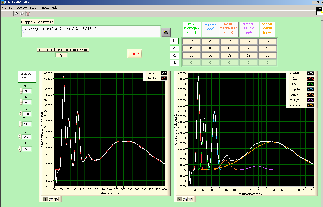Click the VI icon at the top right corner

(319, 11)
